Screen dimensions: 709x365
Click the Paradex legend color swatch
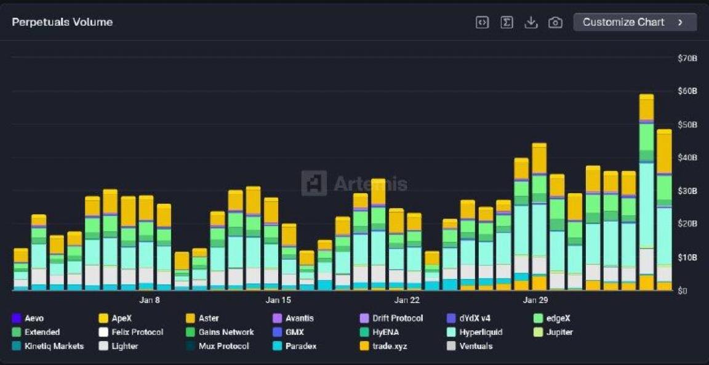coord(277,347)
